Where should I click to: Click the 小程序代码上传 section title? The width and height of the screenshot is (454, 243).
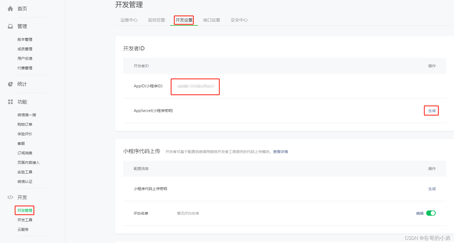(142, 151)
